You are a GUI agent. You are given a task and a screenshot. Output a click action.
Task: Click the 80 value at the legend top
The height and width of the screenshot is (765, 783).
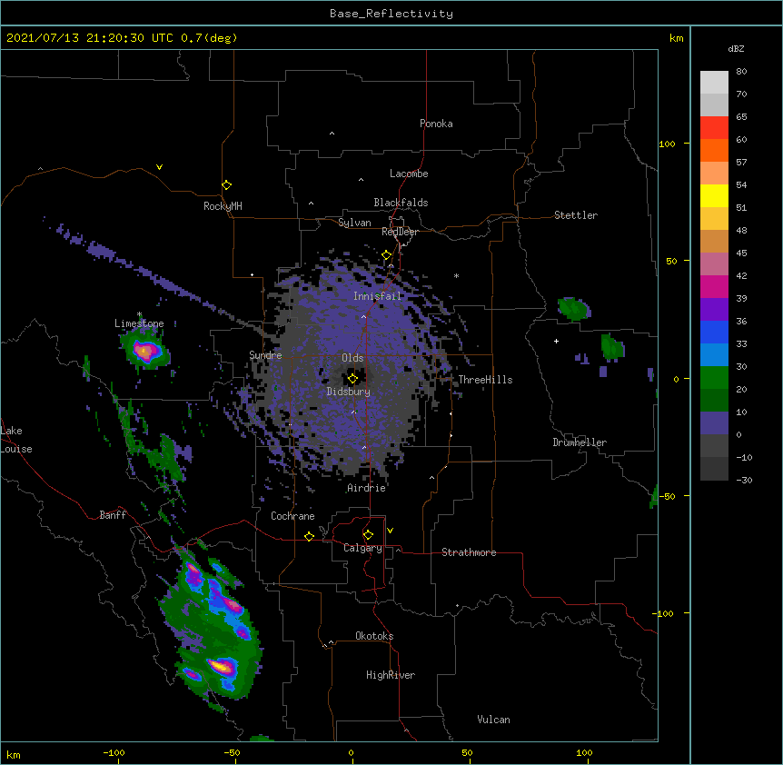(741, 72)
